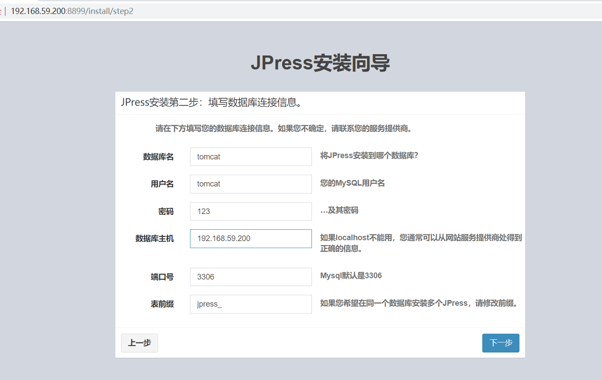Image resolution: width=602 pixels, height=380 pixels.
Task: Click the localhost不能用 help text
Action: click(x=421, y=243)
